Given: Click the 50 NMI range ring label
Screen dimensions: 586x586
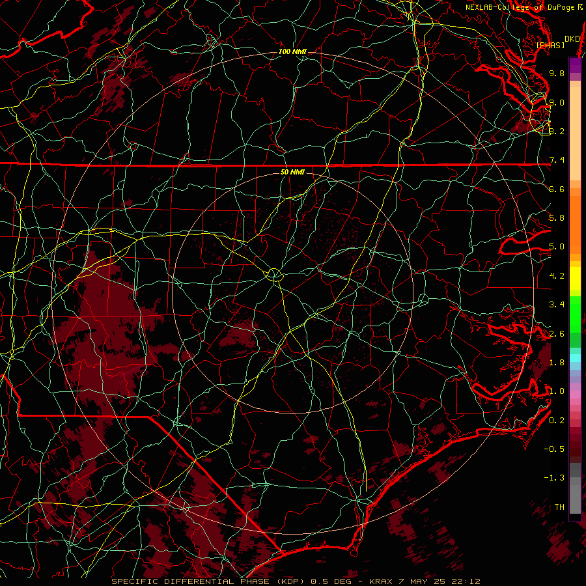Looking at the screenshot, I should tap(292, 172).
